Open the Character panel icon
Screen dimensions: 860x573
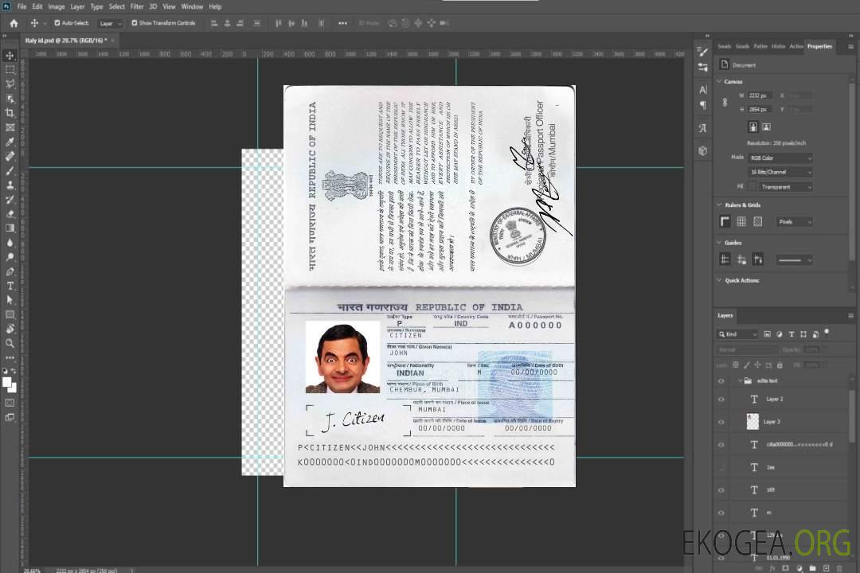(x=703, y=90)
